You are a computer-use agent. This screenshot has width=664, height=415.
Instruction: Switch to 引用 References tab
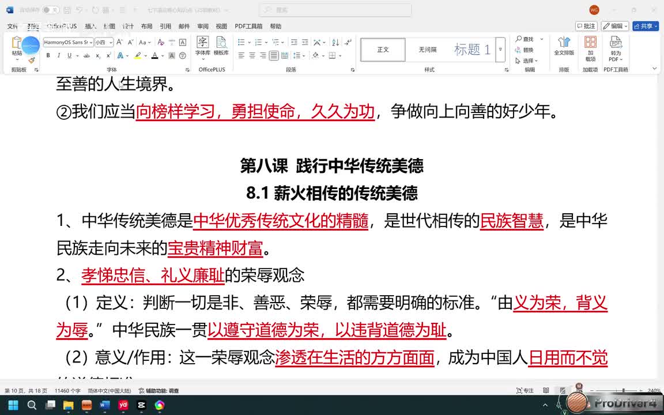[165, 27]
